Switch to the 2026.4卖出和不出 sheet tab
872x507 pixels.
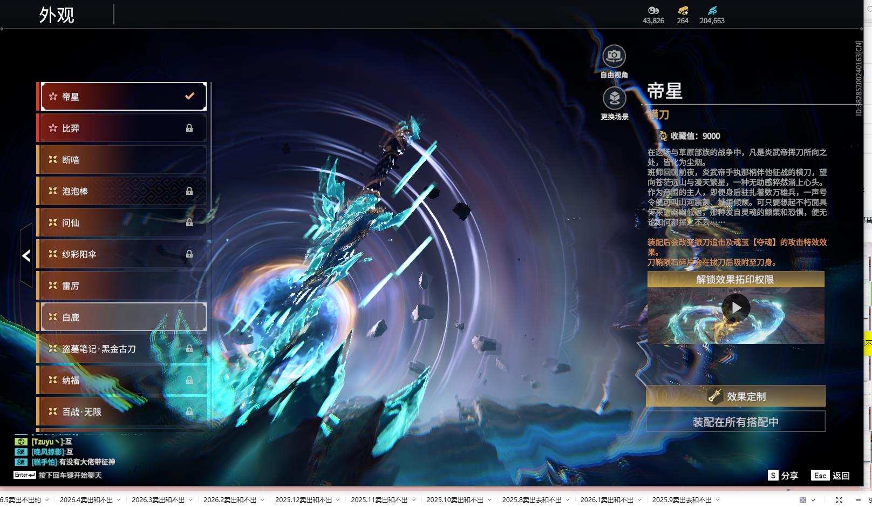pos(86,500)
